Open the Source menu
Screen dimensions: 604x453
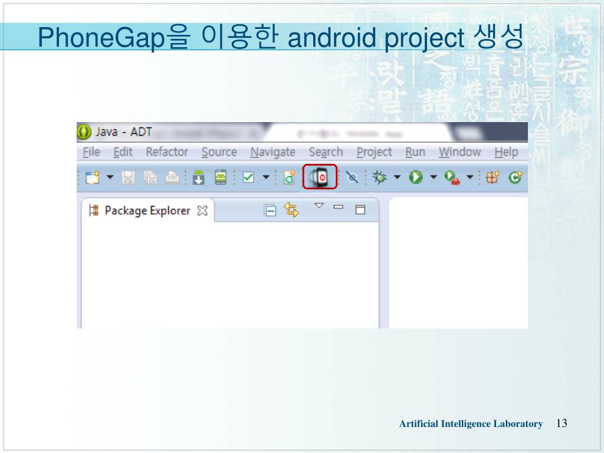coord(219,152)
